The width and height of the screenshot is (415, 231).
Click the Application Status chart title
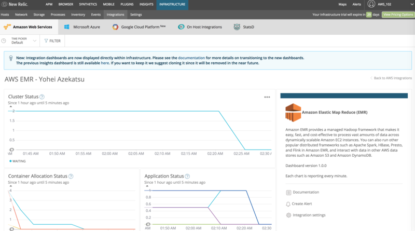tap(164, 176)
